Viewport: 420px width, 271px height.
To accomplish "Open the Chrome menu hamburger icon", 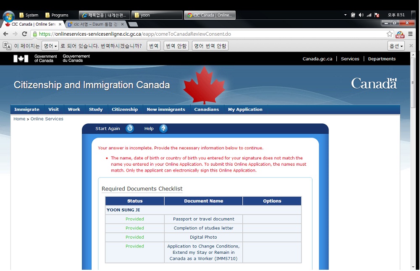I will coord(410,34).
